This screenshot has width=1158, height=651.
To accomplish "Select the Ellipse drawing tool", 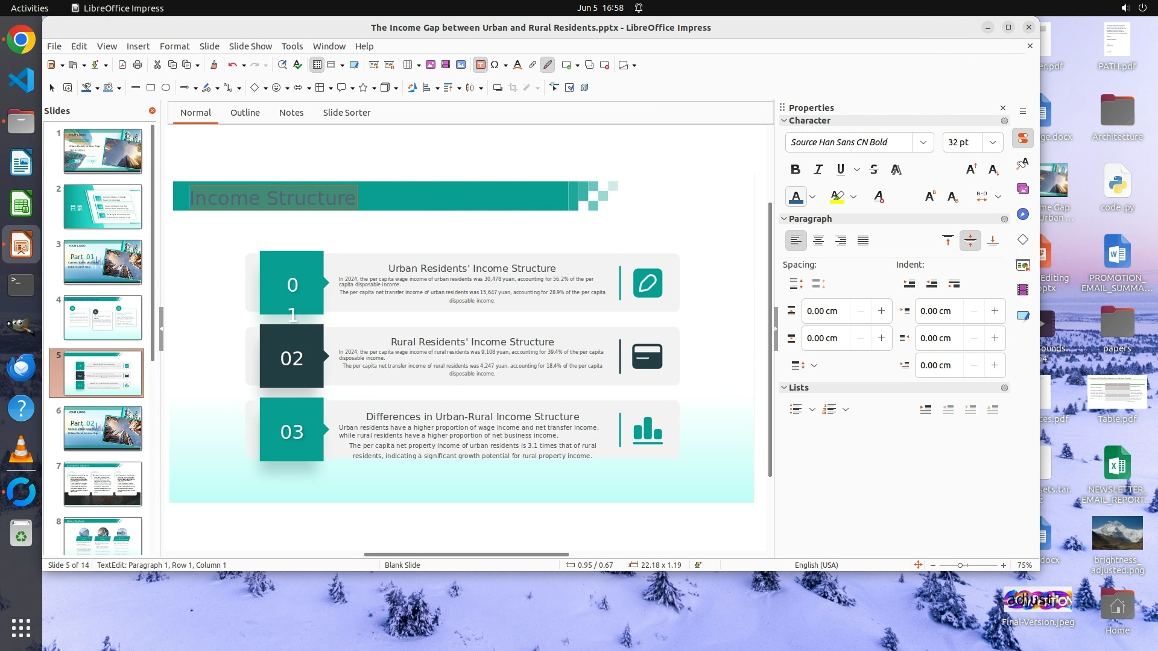I will pos(166,88).
